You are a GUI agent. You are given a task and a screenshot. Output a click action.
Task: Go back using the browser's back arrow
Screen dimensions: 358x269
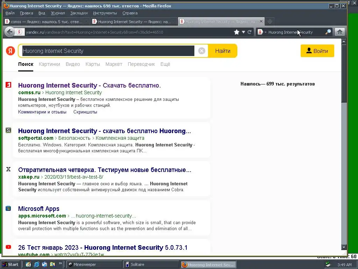[x=10, y=32]
